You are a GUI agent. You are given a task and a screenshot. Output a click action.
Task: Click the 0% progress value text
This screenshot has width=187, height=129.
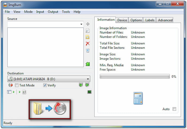(174, 76)
